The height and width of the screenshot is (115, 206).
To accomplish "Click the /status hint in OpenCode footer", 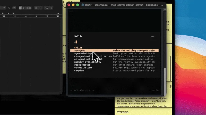I will [x=90, y=90].
